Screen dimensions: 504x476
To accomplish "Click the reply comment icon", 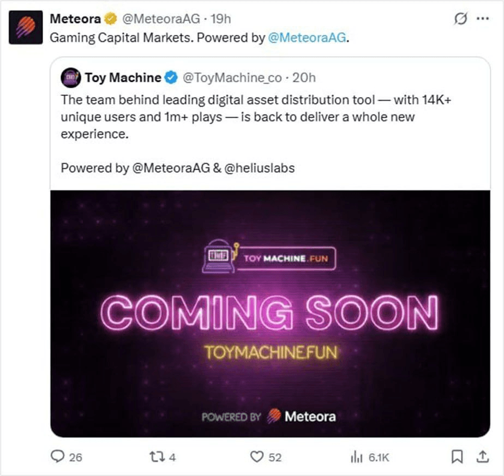I will pos(57,456).
